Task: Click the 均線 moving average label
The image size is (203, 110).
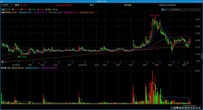Action: (3, 12)
